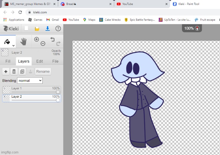The width and height of the screenshot is (220, 155).
Task: Switch to the Fill tab
Action: point(8,61)
